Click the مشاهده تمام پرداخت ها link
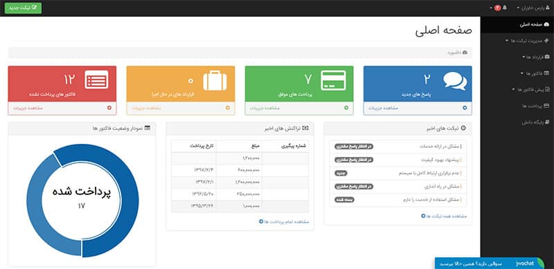The image size is (554, 269). 284,222
